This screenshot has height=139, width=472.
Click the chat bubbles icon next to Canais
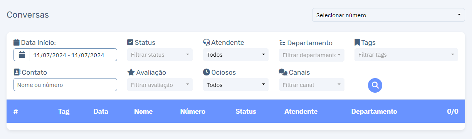(x=283, y=72)
